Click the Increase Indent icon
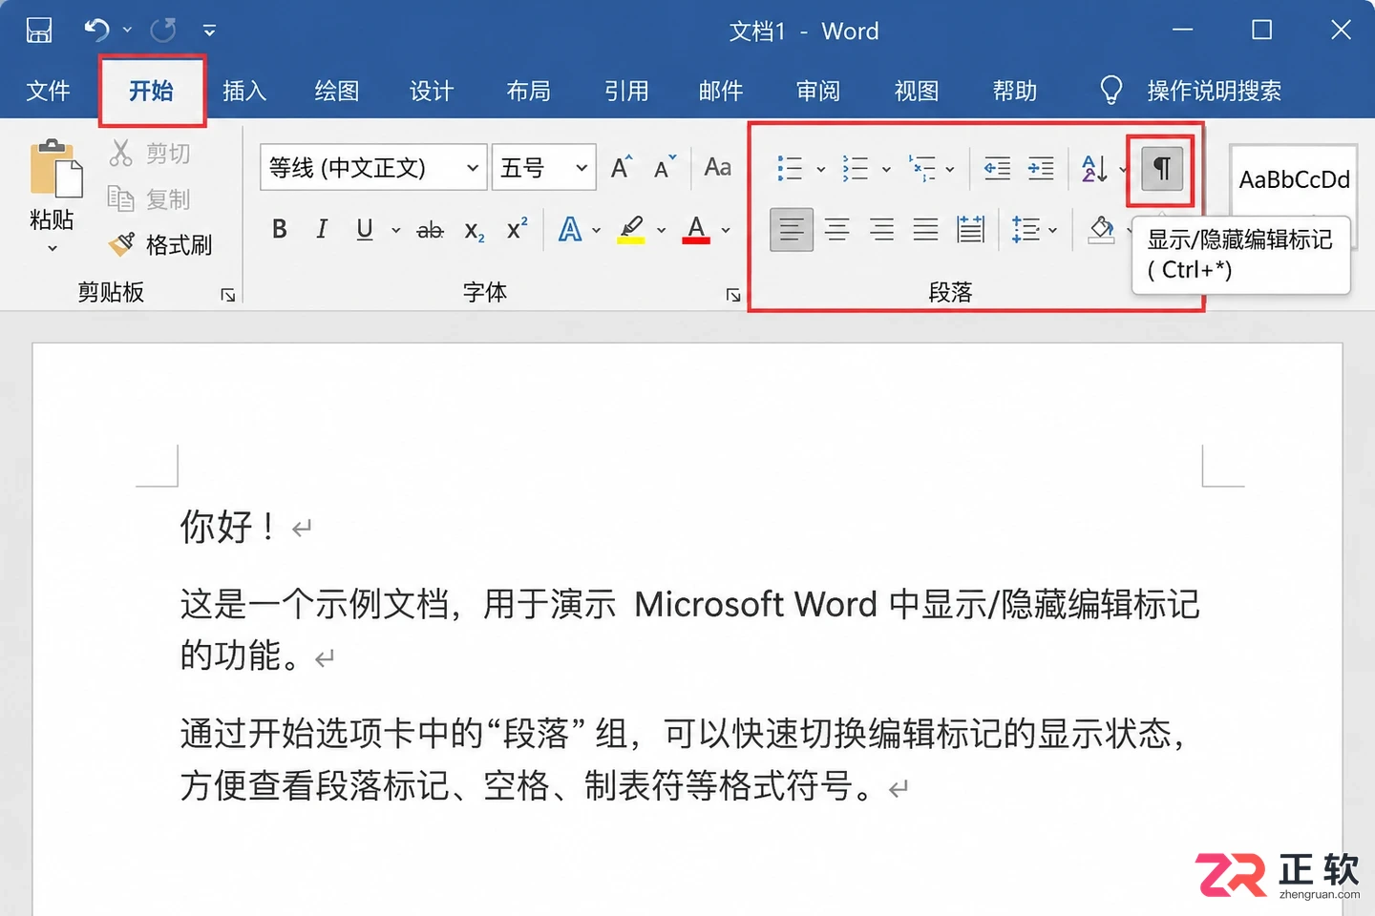The height and width of the screenshot is (916, 1375). [1041, 169]
